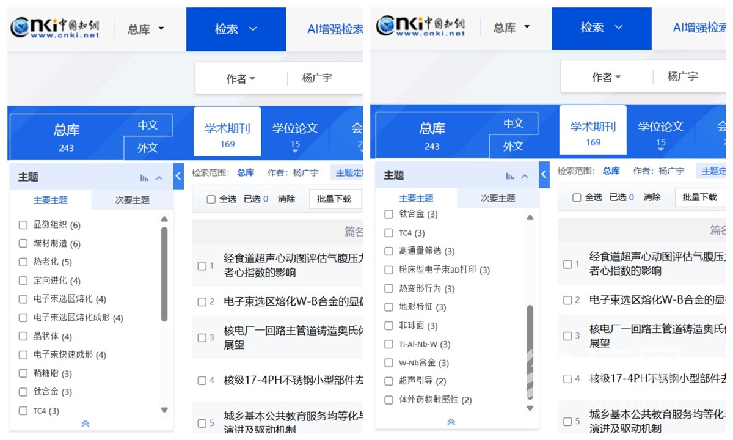Viewport: 733px width, 440px height.
Task: Click double-chevron up icon below left topic list
Action: (86, 424)
